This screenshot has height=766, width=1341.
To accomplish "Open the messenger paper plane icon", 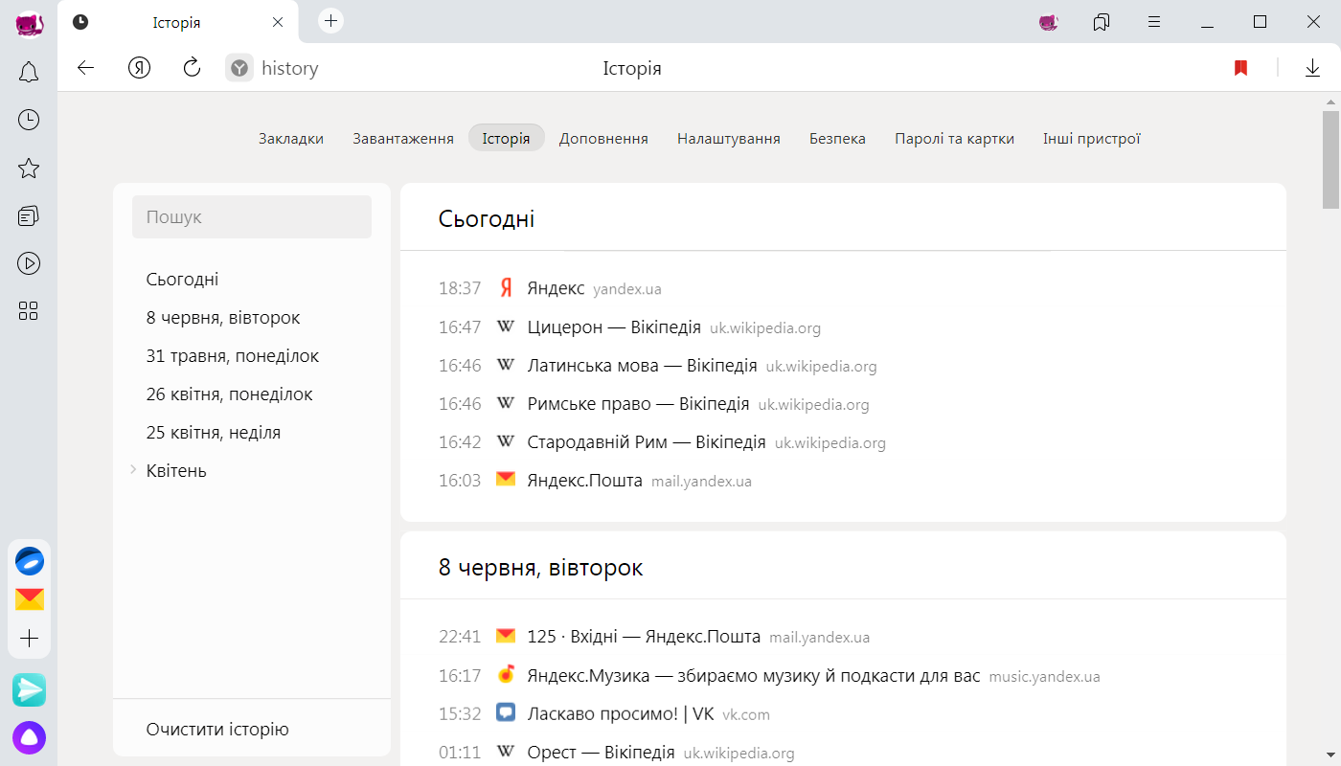I will tap(30, 689).
